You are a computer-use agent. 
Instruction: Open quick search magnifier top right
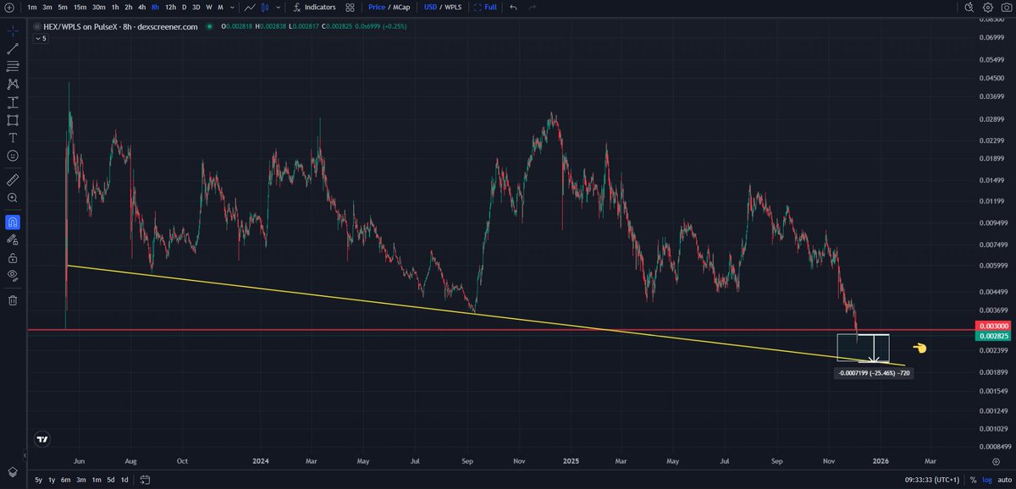point(969,7)
